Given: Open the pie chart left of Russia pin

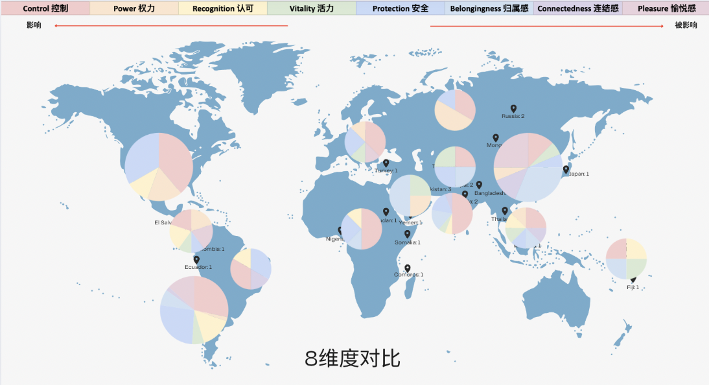Looking at the screenshot, I should point(455,110).
